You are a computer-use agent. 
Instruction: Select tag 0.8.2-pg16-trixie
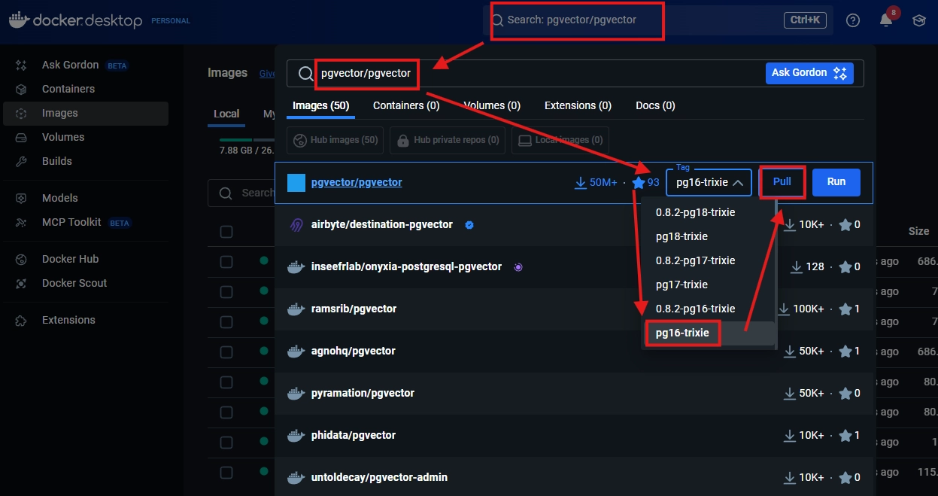point(708,309)
